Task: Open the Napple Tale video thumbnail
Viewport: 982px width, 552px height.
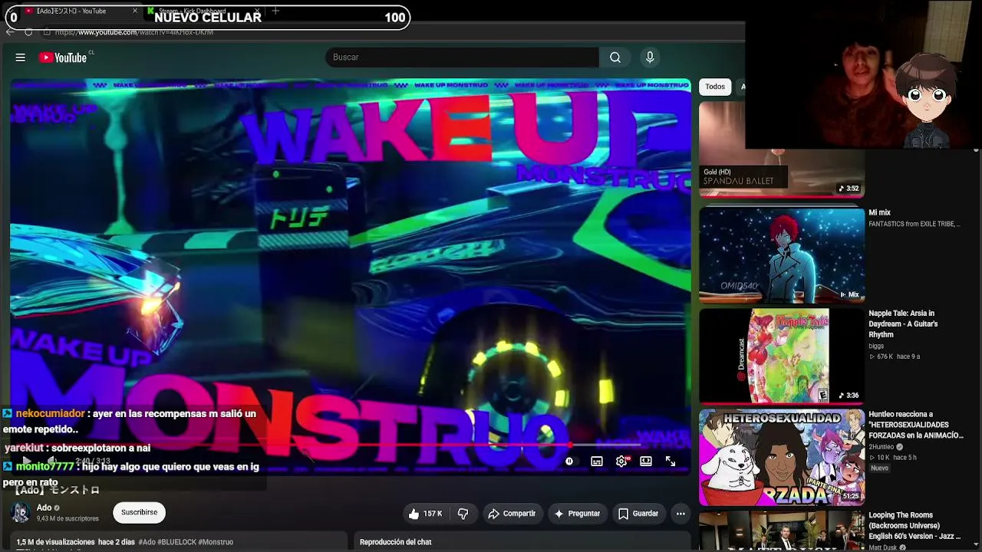Action: (781, 355)
